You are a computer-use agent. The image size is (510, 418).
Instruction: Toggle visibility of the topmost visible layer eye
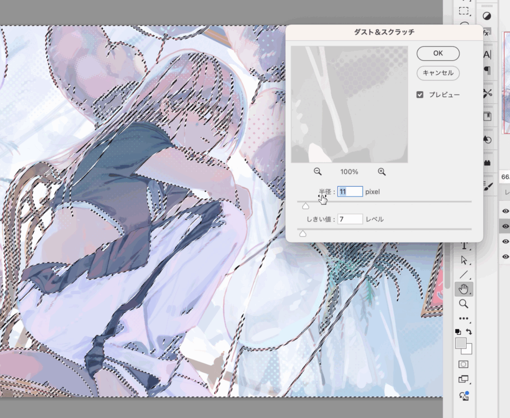(x=505, y=211)
